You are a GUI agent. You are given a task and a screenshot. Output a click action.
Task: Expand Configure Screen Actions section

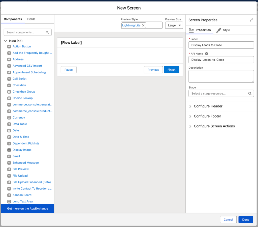pos(190,127)
